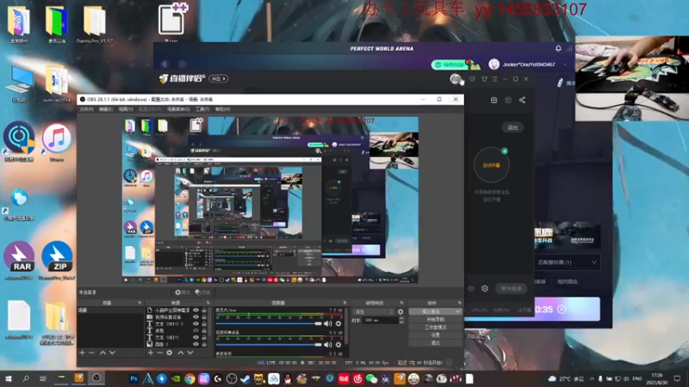Click the OBS preview canvas

[x=270, y=200]
